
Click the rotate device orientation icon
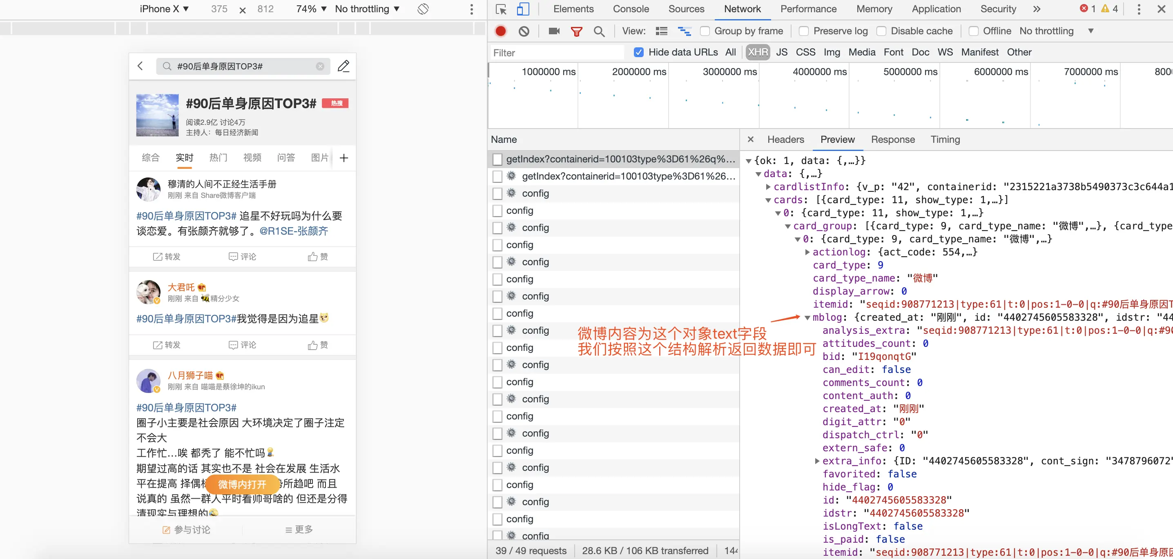click(x=423, y=9)
